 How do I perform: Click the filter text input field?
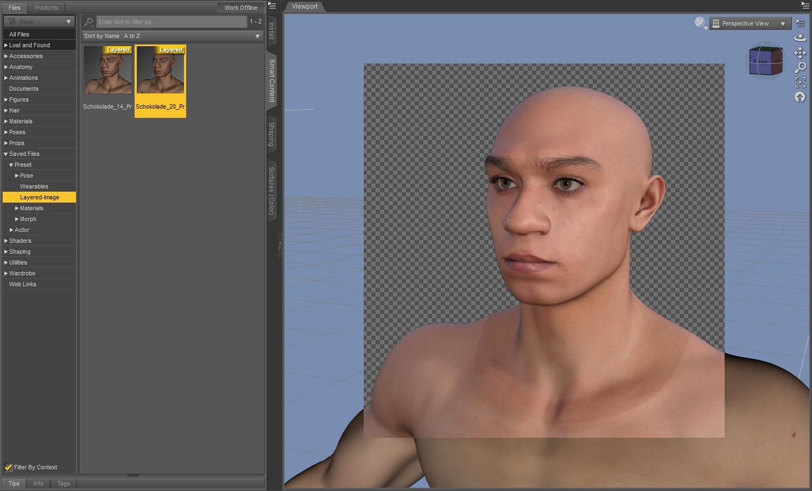pos(172,22)
